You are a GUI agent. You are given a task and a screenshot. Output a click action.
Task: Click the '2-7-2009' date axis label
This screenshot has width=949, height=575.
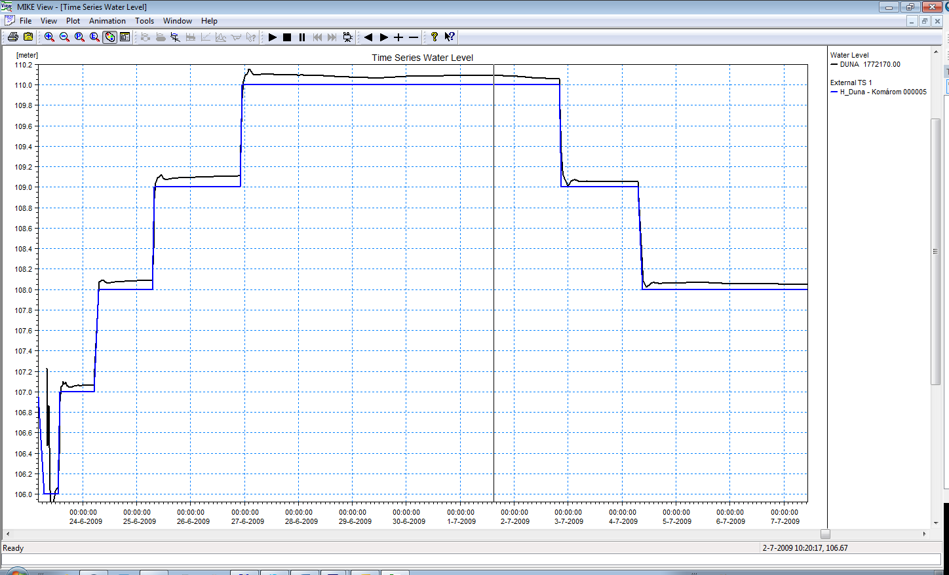click(x=515, y=521)
